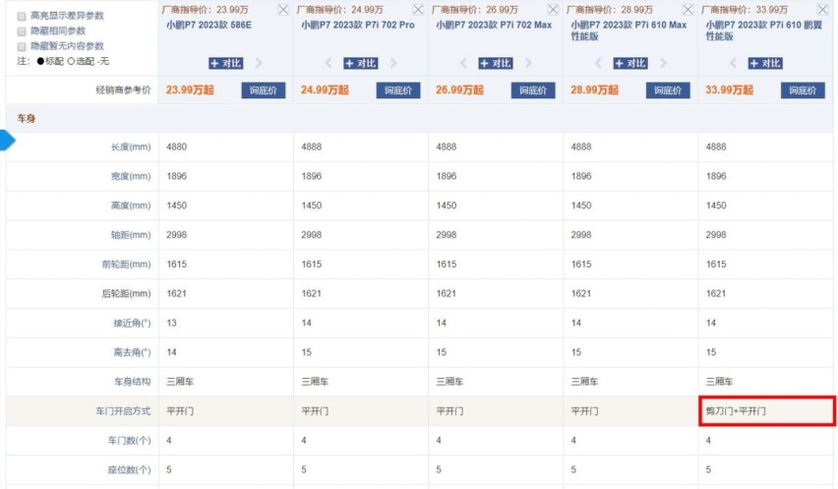Move P7i 702 Max column left
The height and width of the screenshot is (489, 838).
point(463,63)
